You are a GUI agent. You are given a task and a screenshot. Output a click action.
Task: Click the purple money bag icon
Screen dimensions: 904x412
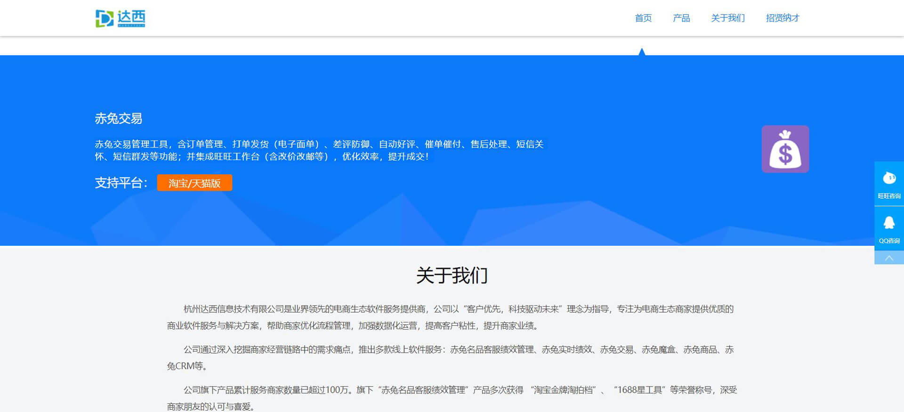pyautogui.click(x=785, y=149)
